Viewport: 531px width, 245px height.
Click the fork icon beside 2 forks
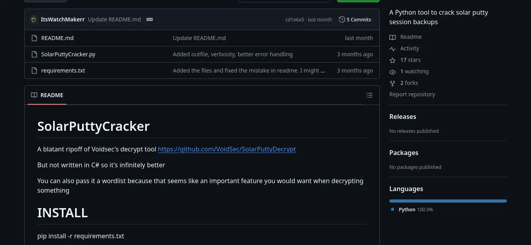pyautogui.click(x=392, y=83)
